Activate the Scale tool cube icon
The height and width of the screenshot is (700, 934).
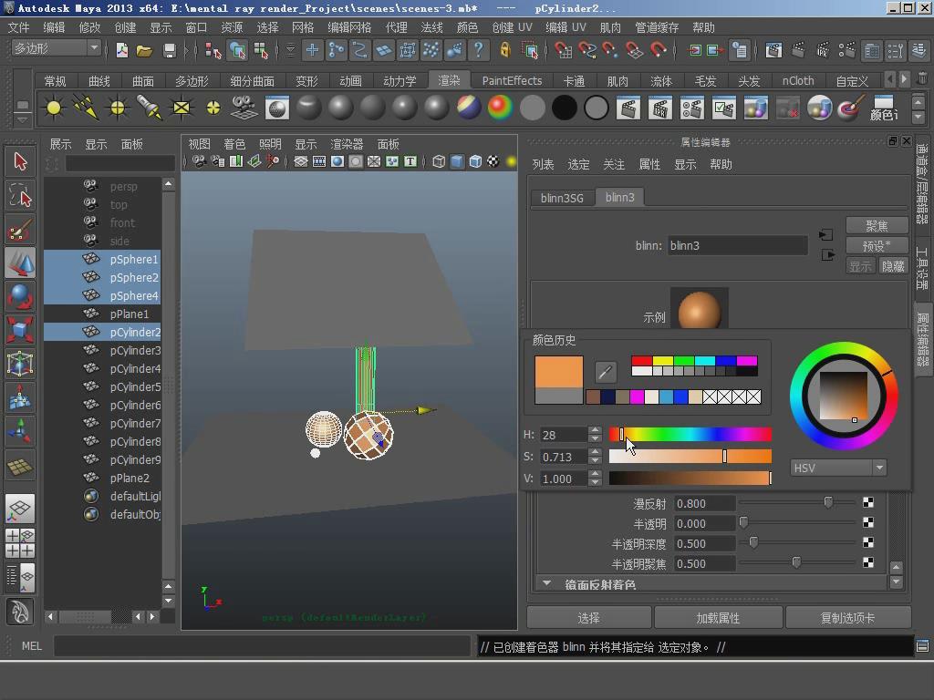pos(20,329)
